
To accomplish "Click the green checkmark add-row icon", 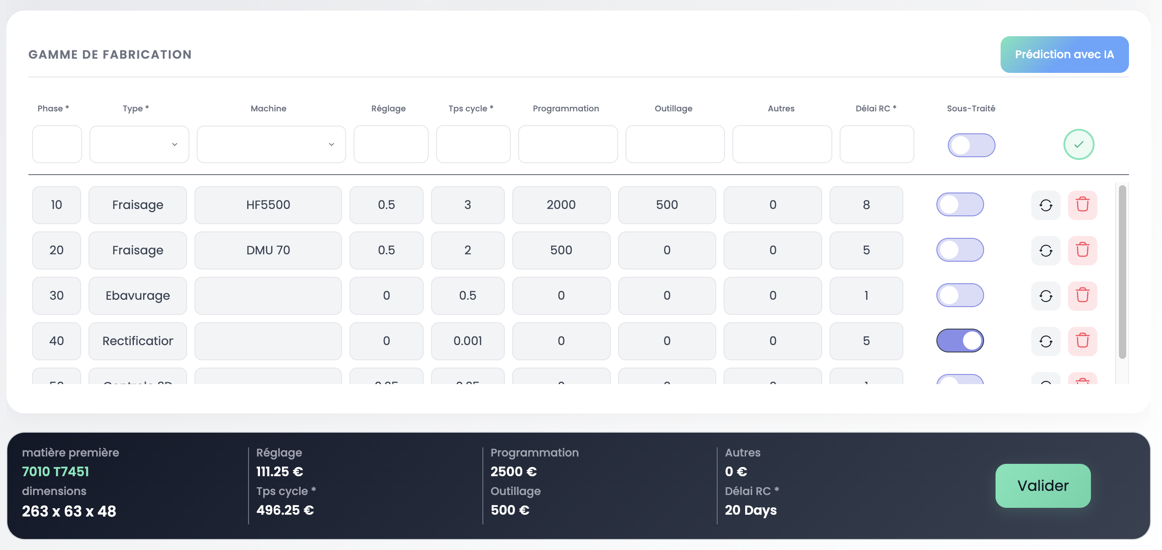I will pyautogui.click(x=1079, y=144).
